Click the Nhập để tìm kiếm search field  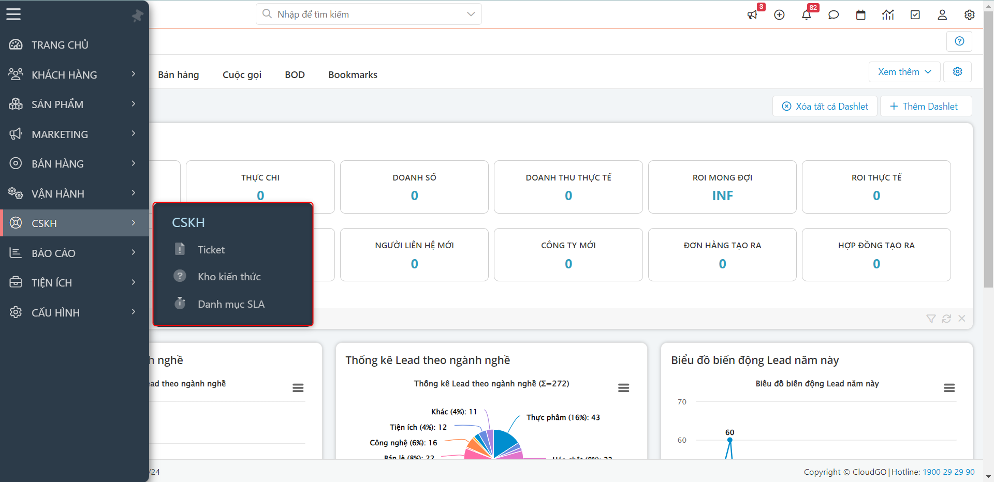coord(362,14)
